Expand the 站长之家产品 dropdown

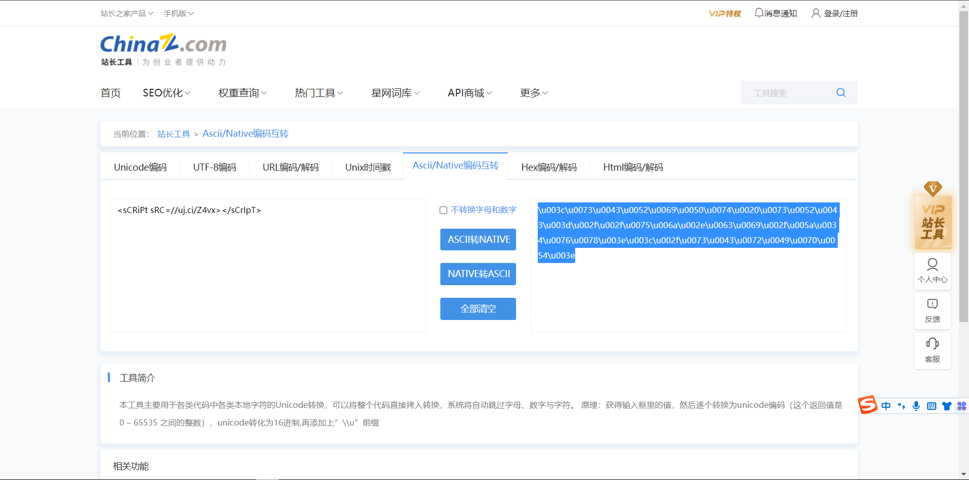[x=127, y=13]
